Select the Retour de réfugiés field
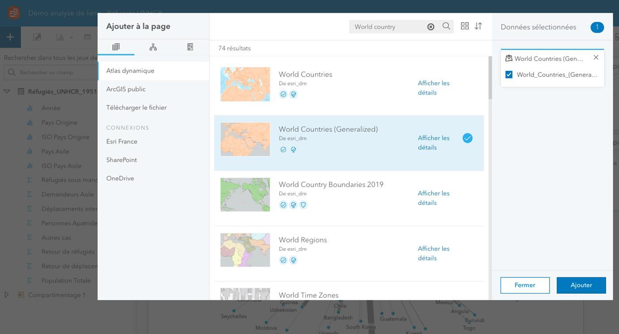 coord(68,252)
